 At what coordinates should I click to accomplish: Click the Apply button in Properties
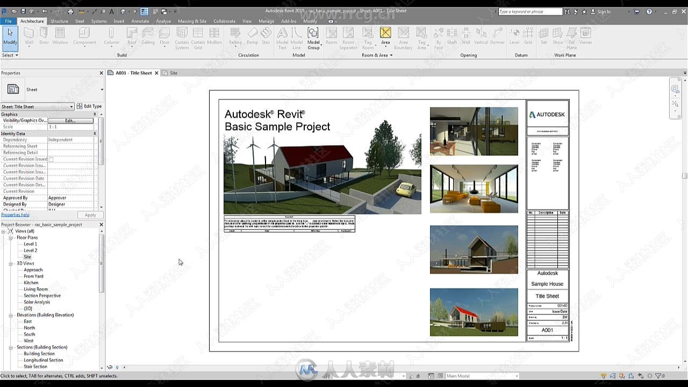click(x=90, y=215)
